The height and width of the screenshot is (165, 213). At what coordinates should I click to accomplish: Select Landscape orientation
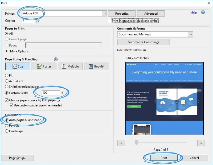click(6, 131)
